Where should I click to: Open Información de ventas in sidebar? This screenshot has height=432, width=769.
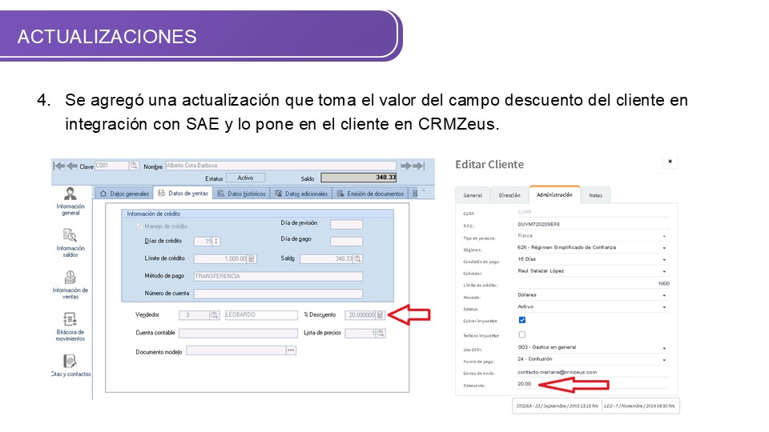click(x=70, y=285)
